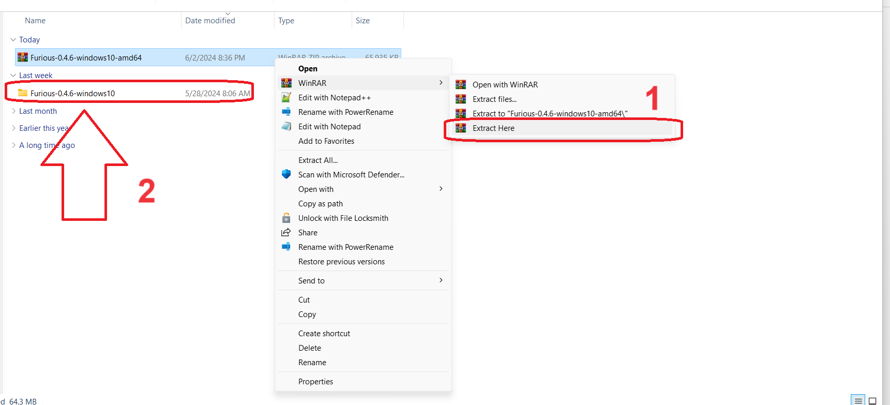Expand the Send to submenu
Screen dimensions: 890x405
pos(441,280)
